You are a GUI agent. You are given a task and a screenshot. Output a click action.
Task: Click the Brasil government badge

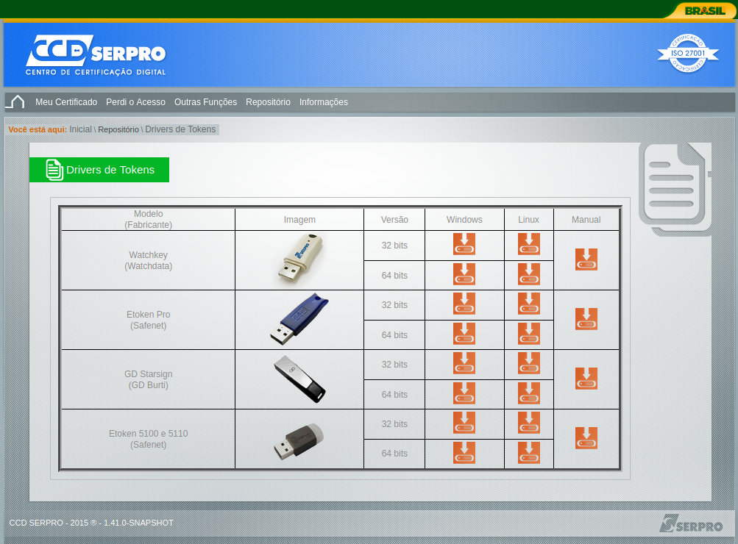(x=703, y=10)
